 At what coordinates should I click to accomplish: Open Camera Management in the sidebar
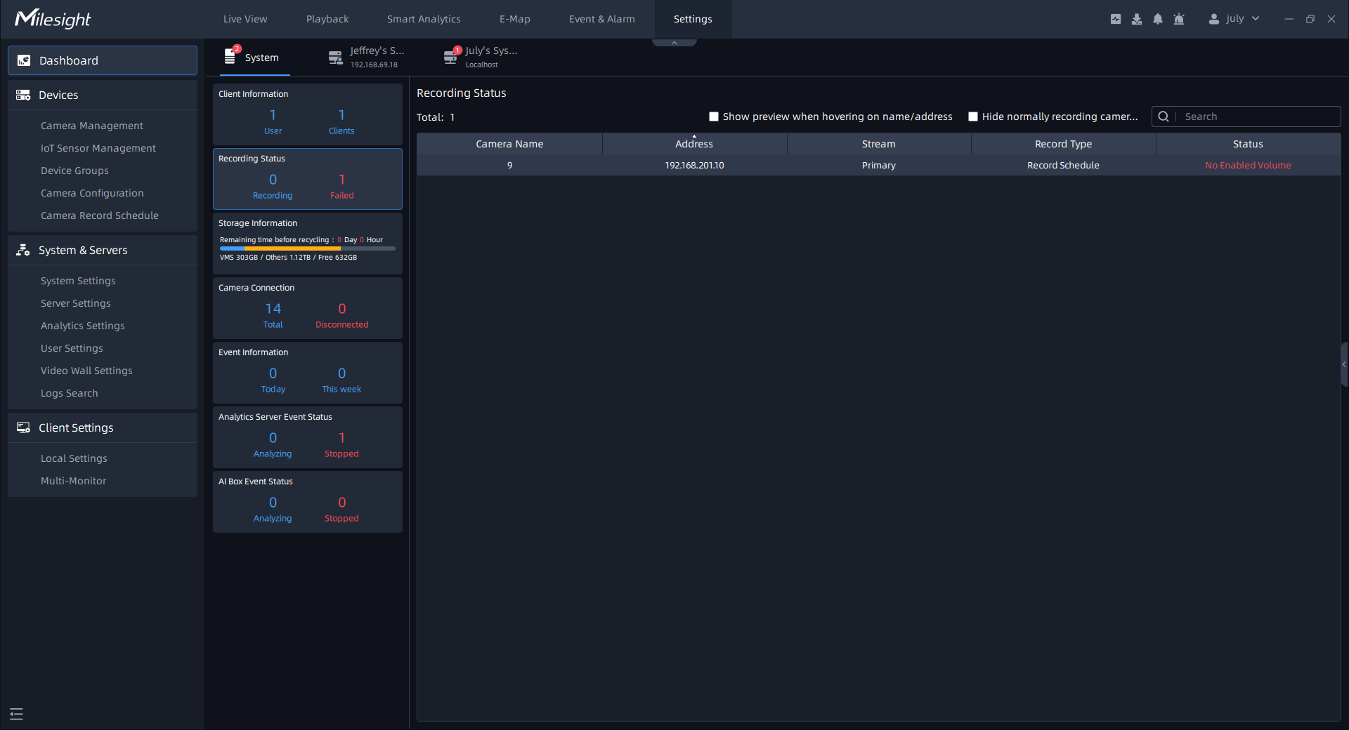92,126
